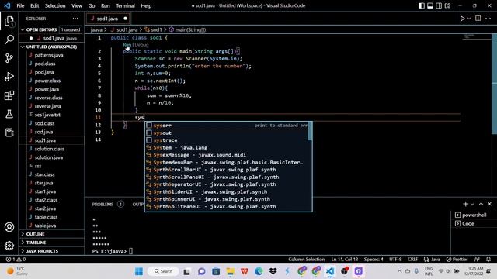Expand the Timeline section

pyautogui.click(x=36, y=243)
